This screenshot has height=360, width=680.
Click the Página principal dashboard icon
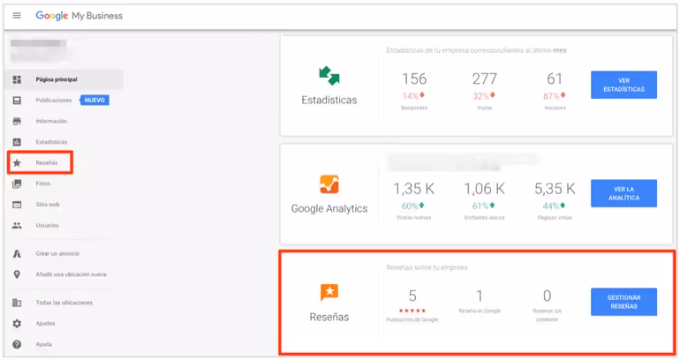[x=17, y=79]
